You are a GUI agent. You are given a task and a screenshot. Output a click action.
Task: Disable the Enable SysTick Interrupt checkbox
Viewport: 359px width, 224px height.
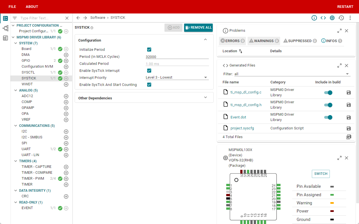(x=149, y=71)
